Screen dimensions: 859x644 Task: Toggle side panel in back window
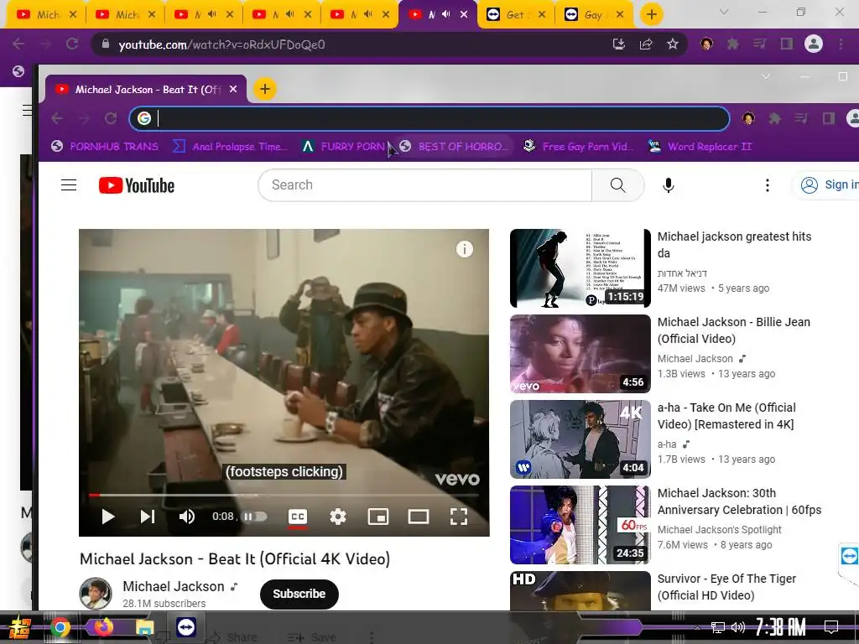(x=787, y=44)
